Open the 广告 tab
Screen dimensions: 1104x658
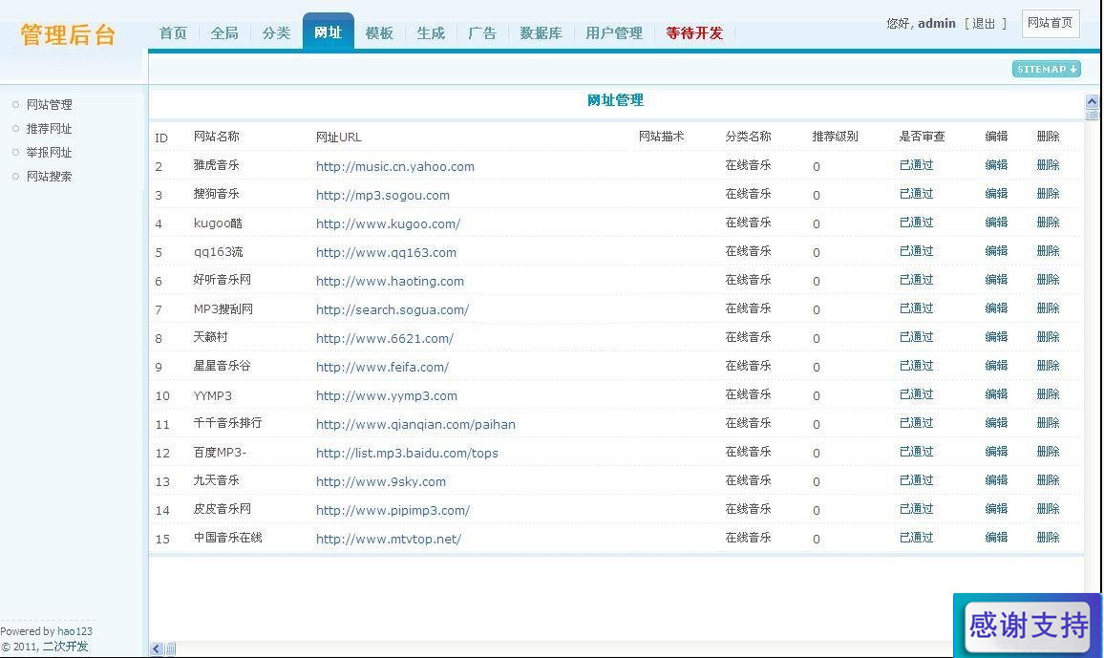click(x=482, y=33)
